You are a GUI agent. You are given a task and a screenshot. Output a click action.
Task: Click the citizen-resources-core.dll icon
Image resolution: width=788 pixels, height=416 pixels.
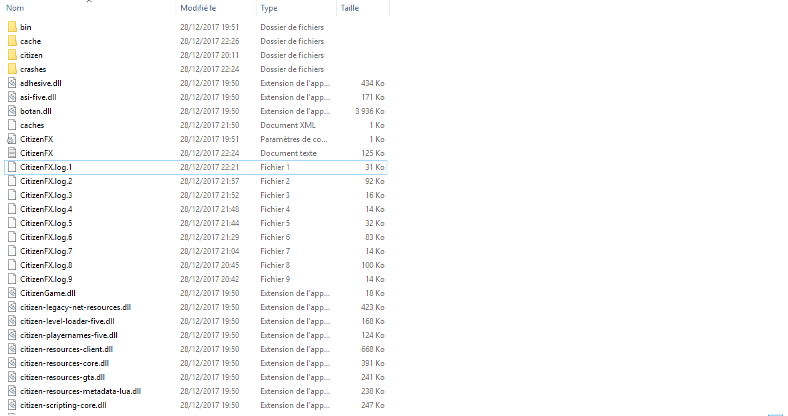point(12,363)
